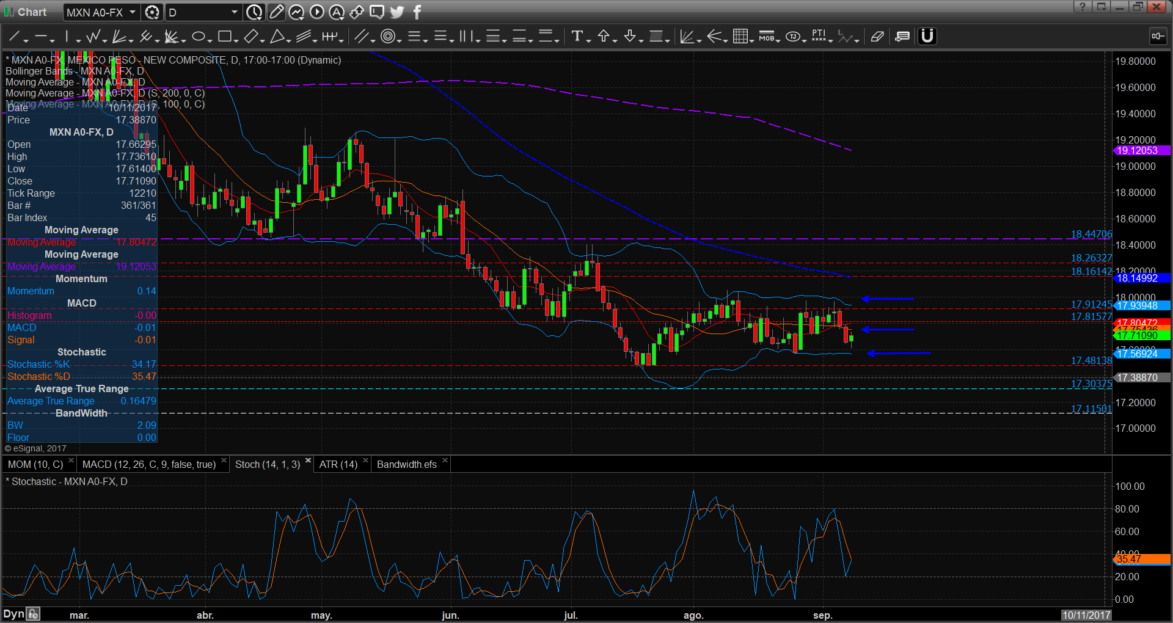Open the chat comment bubble icon
This screenshot has height=623, width=1173.
(377, 12)
